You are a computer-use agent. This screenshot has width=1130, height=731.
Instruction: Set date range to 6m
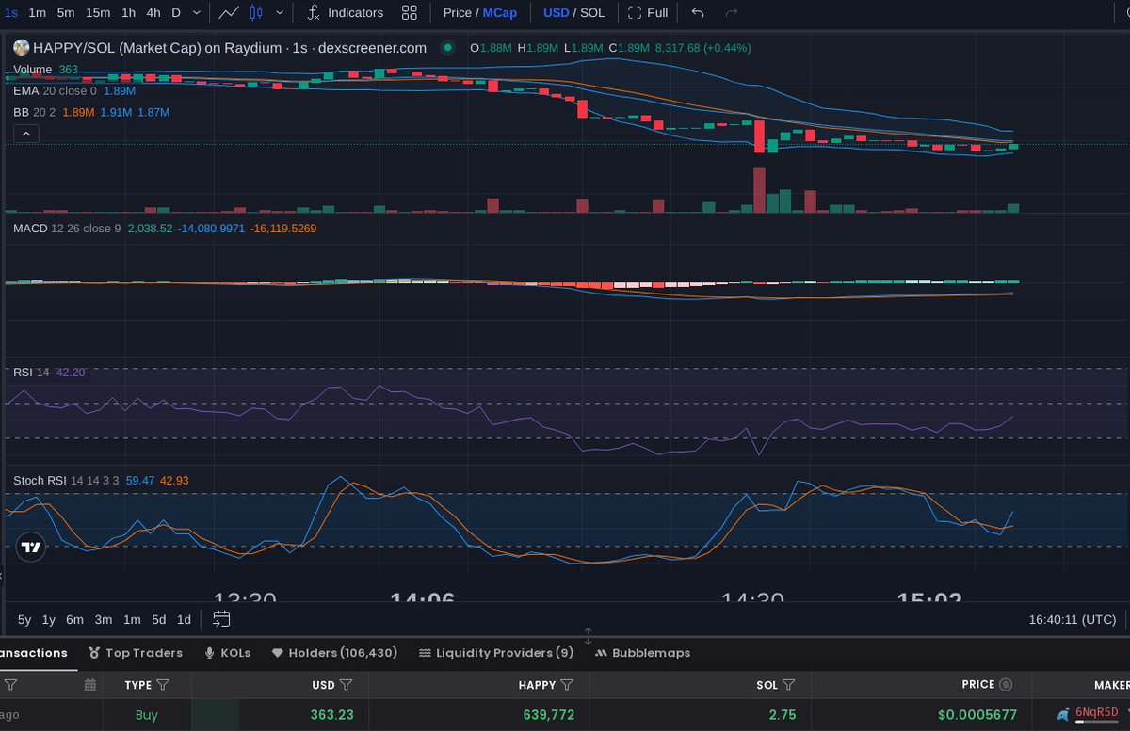[x=74, y=619]
